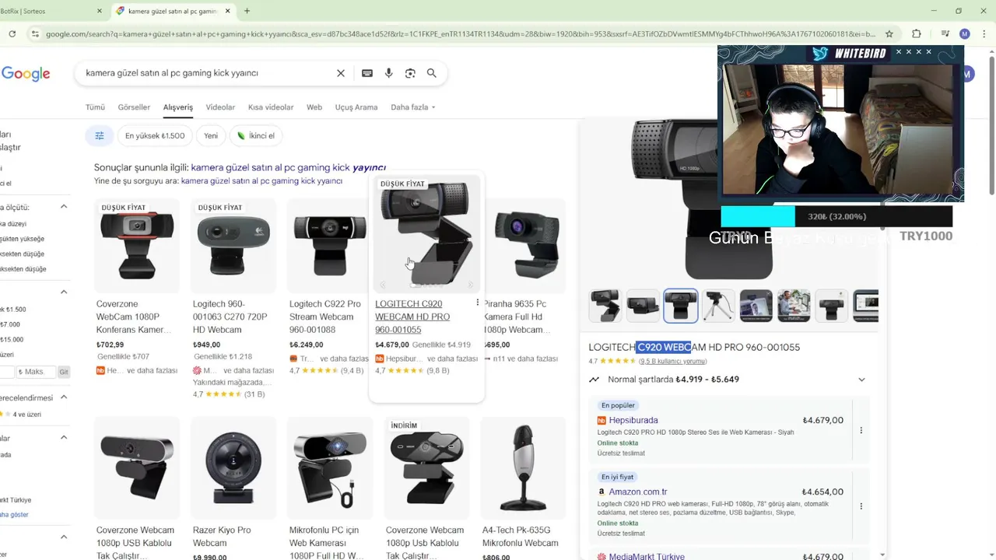This screenshot has width=996, height=560.
Task: Search instead for kick yyaıncı link
Action: tap(261, 181)
